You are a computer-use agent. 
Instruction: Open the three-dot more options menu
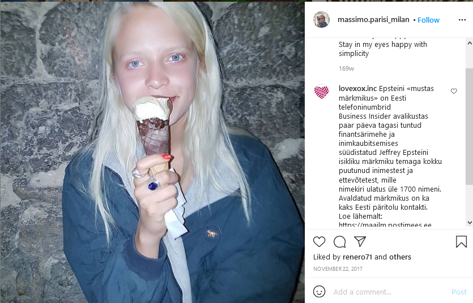pos(462,20)
